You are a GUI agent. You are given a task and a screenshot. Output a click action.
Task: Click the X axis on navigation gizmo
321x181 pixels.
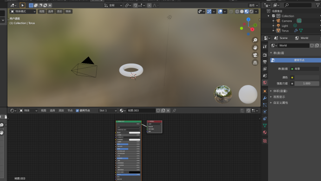tap(252, 29)
